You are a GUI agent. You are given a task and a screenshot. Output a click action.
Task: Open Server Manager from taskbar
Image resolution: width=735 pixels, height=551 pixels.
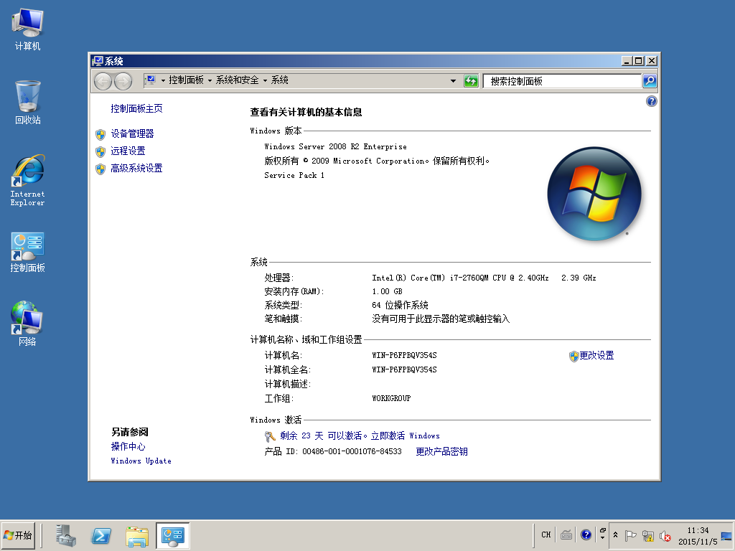(65, 535)
